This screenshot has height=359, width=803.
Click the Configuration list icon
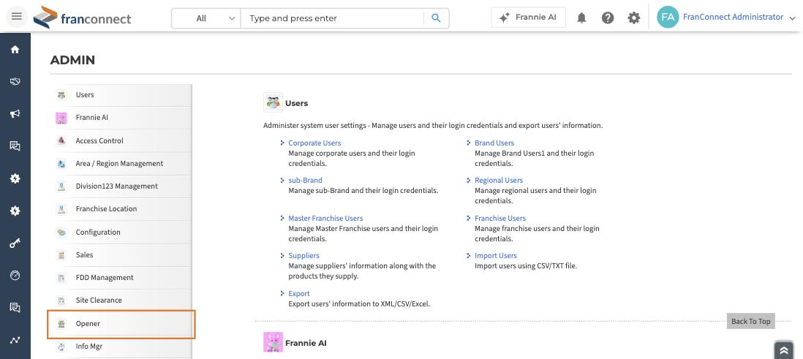61,233
